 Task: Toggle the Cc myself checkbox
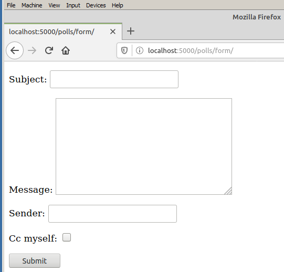coord(67,237)
